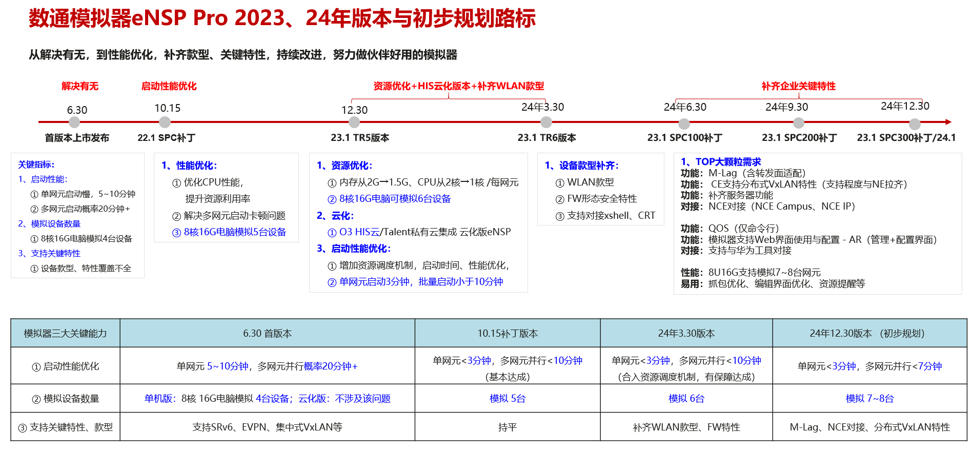Click the line 8核16G电脑模拟4台设备
The image size is (972, 453).
coord(82,239)
